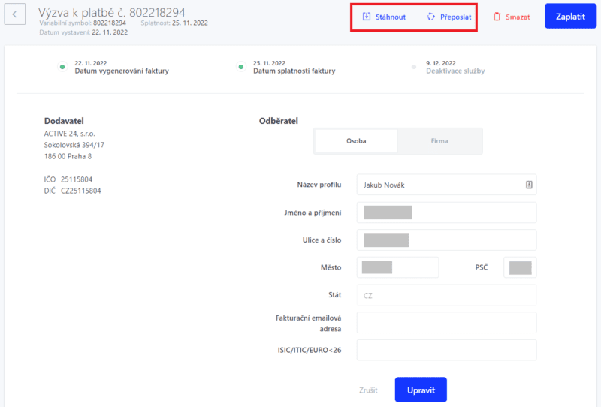Focus the Město input field
Screen dimensions: 601x407
397,267
